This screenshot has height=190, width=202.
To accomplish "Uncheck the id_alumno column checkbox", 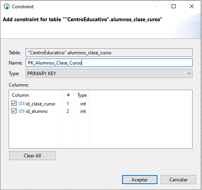I will tap(14, 111).
